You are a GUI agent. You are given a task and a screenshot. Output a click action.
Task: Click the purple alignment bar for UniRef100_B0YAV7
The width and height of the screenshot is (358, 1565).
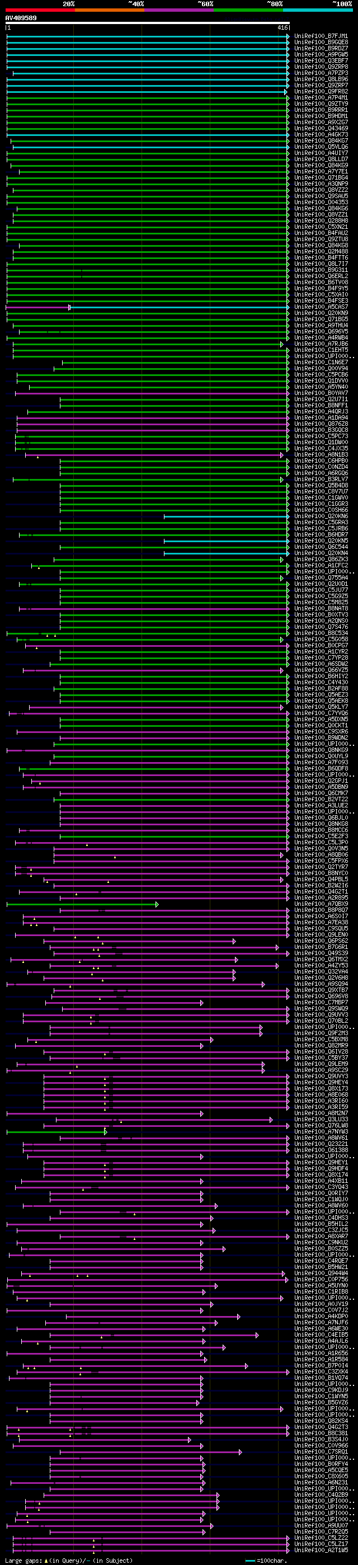pyautogui.click(x=153, y=393)
